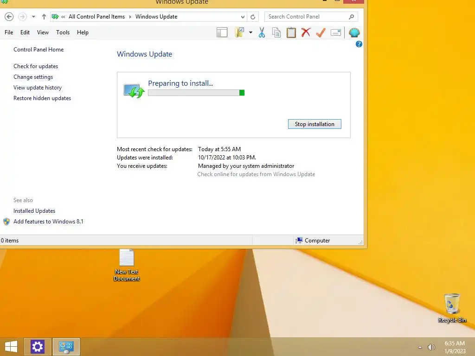Click the red X Delete icon

pyautogui.click(x=306, y=32)
